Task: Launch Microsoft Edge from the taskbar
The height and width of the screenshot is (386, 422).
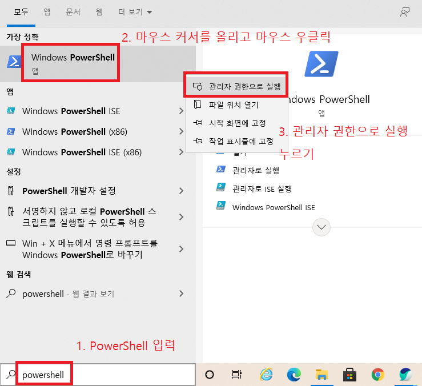Action: point(294,375)
